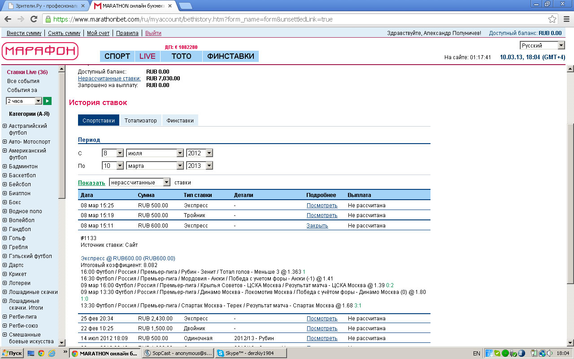Click the network connection tray icon
Screen dimensions: 574x359
pos(542,353)
